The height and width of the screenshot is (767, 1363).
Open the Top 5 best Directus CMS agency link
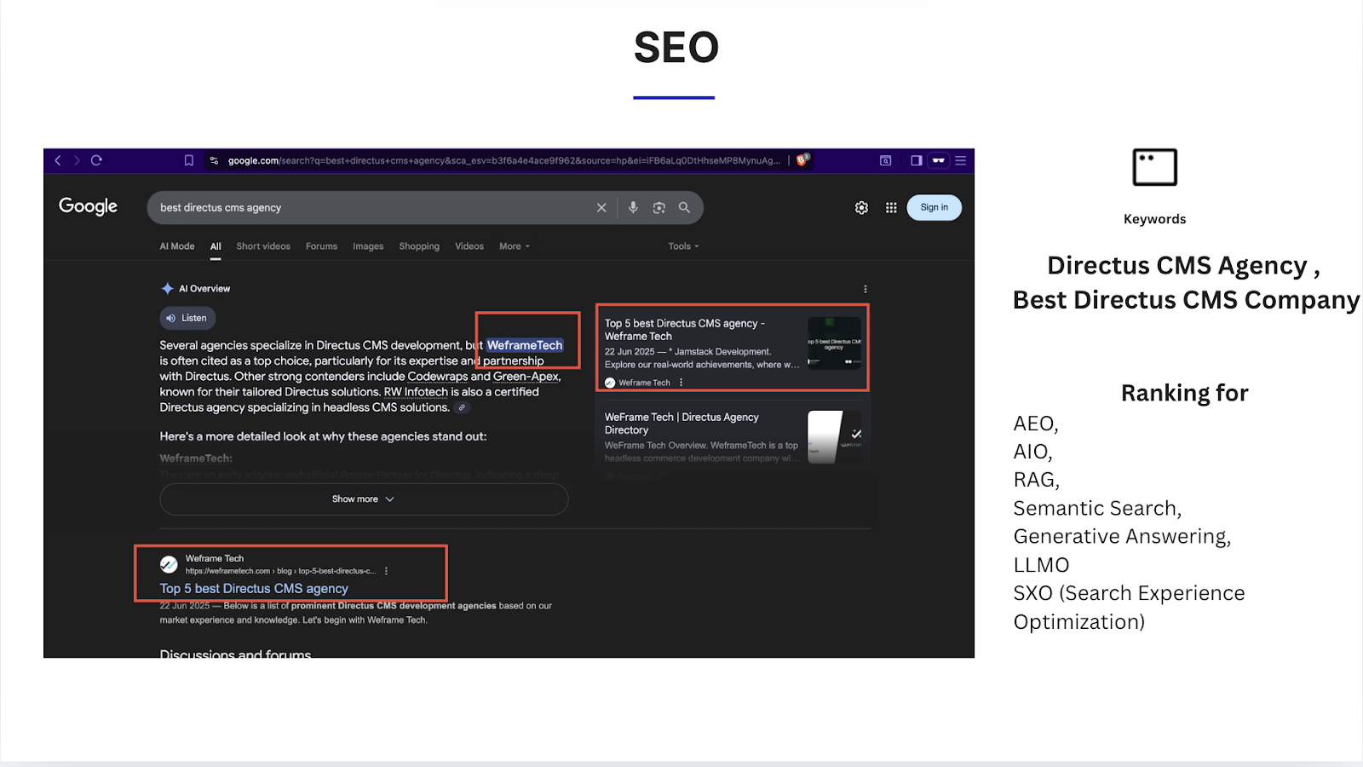tap(253, 588)
